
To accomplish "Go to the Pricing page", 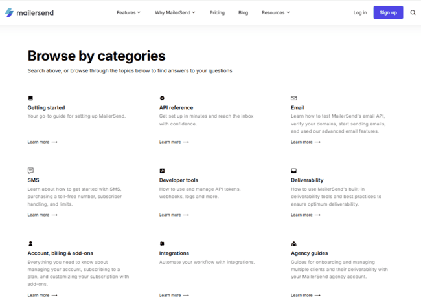I will [217, 12].
